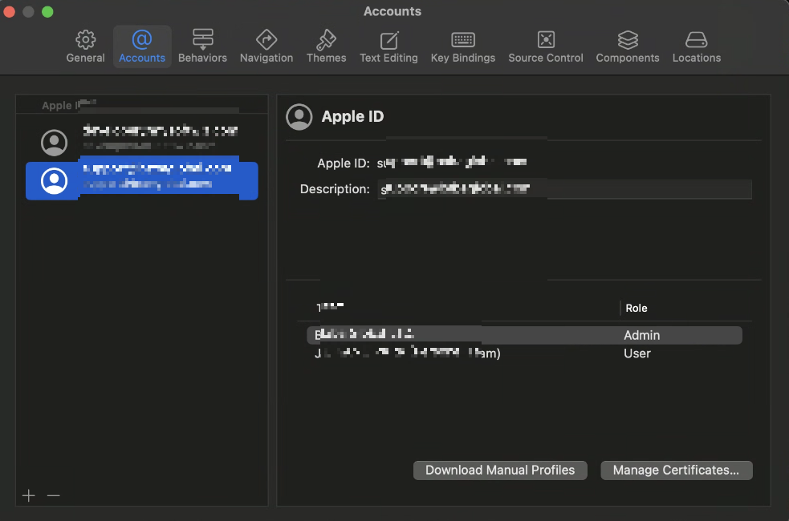Viewport: 789px width, 521px height.
Task: Click the Apple ID heading text
Action: point(352,116)
